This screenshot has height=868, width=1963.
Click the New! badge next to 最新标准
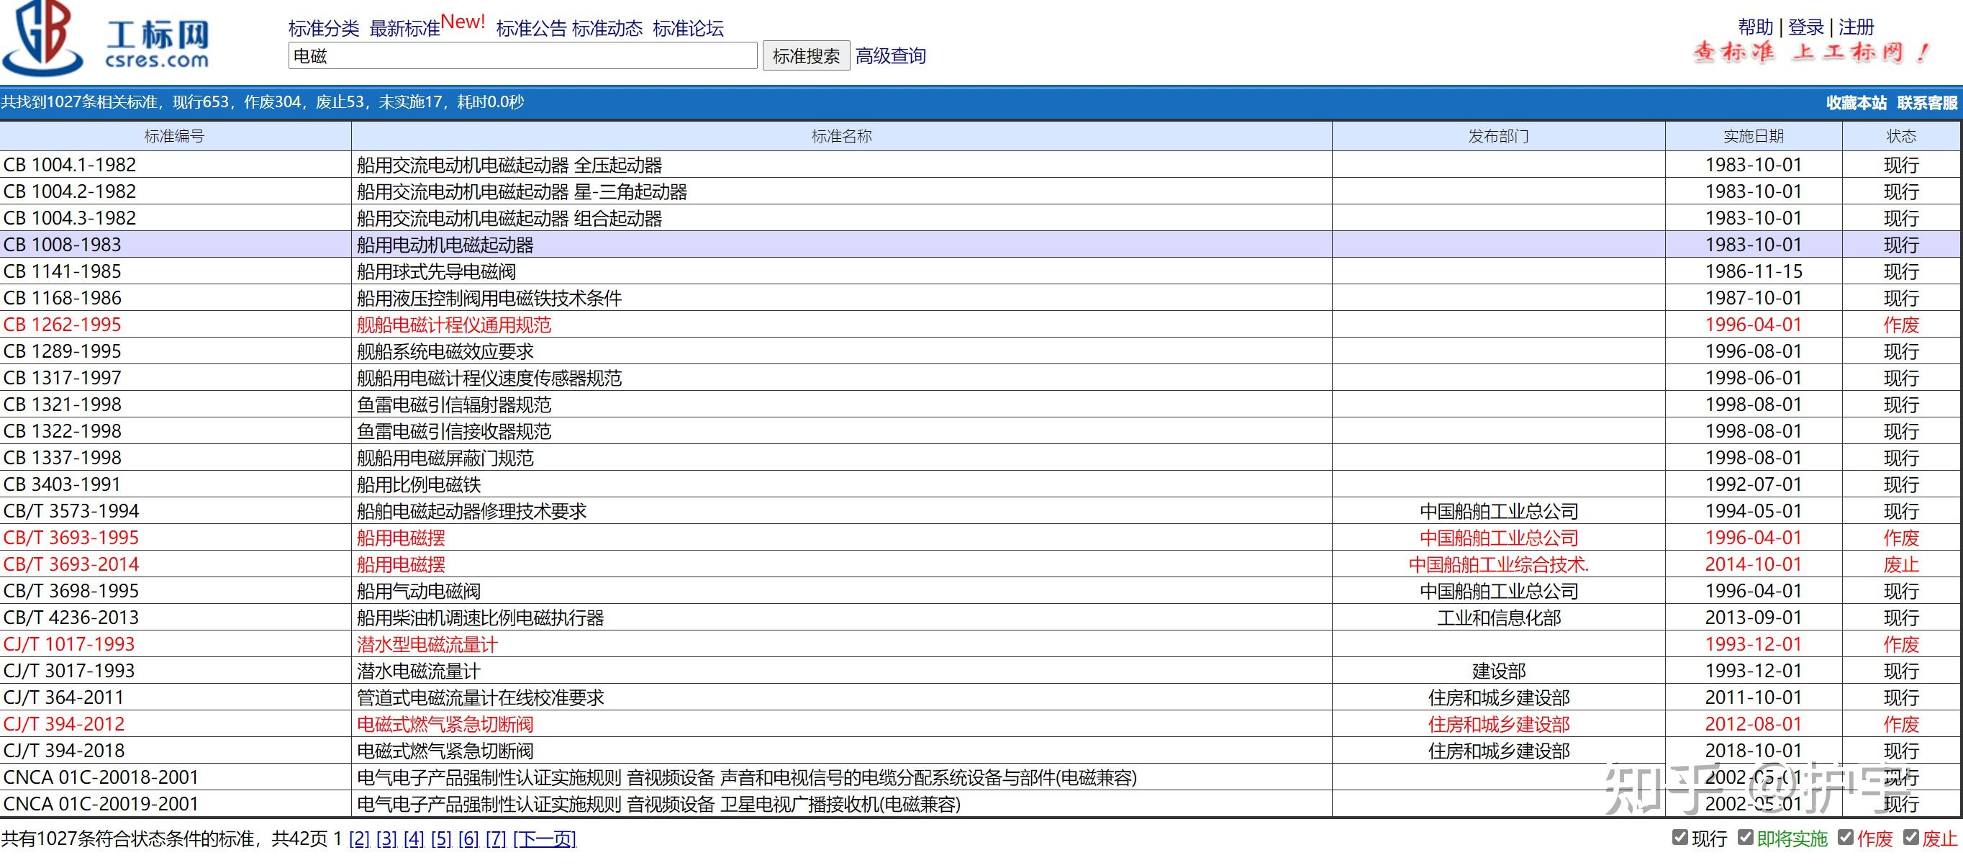click(x=465, y=22)
